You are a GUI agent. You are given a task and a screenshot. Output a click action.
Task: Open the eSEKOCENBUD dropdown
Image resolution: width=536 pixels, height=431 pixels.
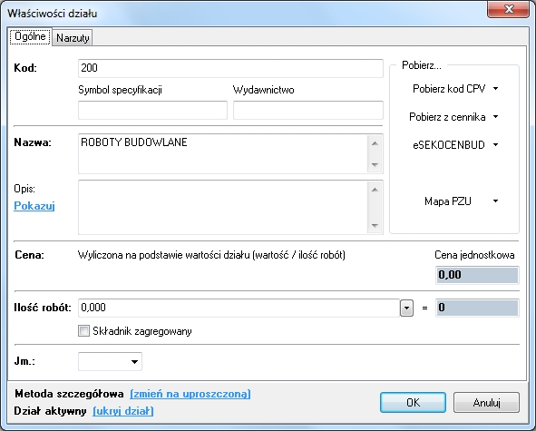click(454, 145)
